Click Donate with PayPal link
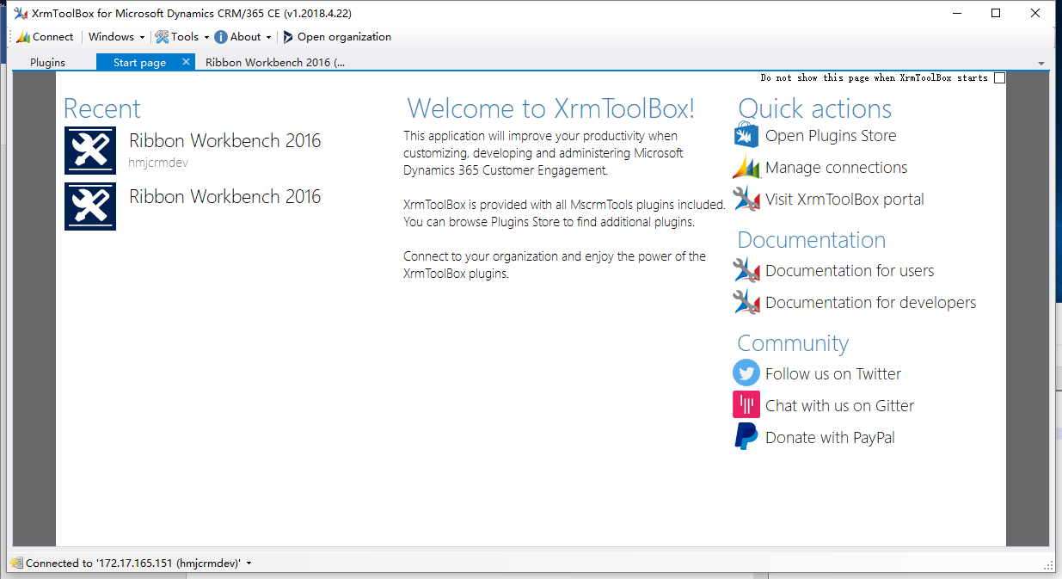The image size is (1062, 579). point(830,437)
